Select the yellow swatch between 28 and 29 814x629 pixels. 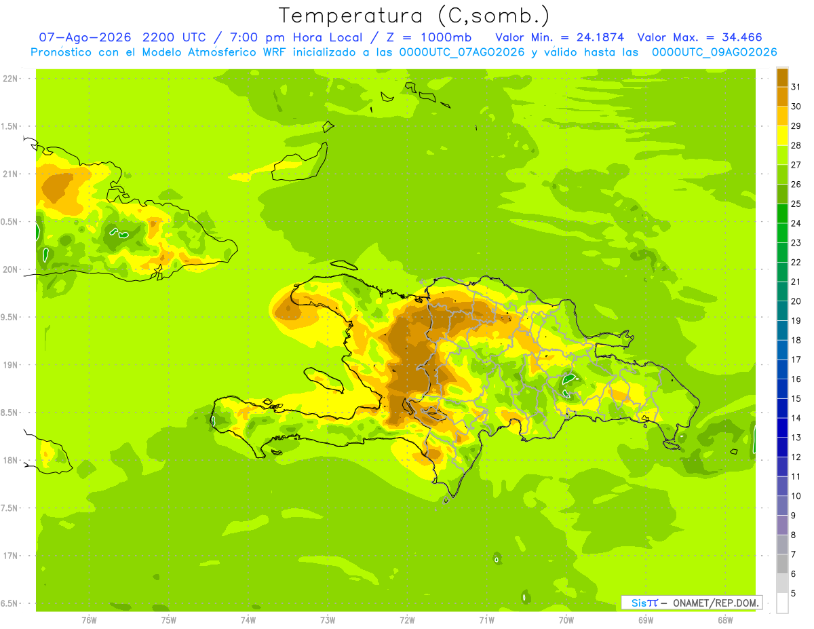click(782, 135)
